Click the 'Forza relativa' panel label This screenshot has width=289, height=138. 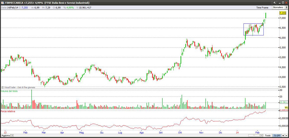tap(8, 111)
